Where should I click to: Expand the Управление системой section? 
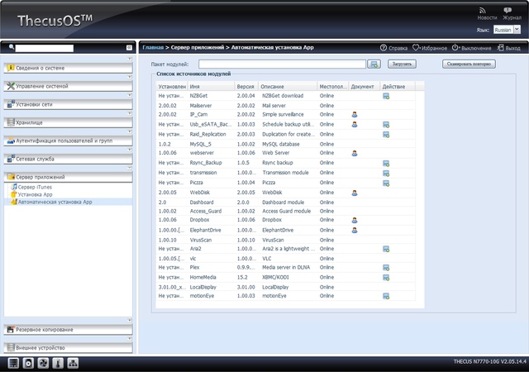tap(68, 86)
